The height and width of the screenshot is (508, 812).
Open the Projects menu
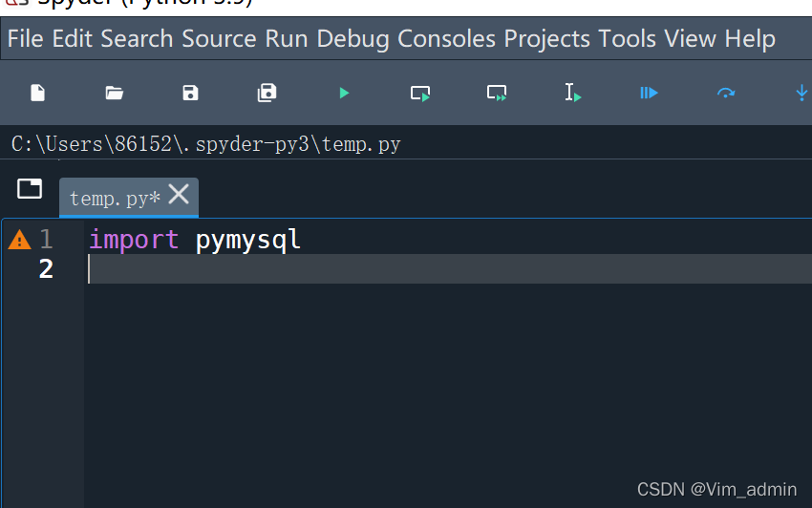pos(546,39)
